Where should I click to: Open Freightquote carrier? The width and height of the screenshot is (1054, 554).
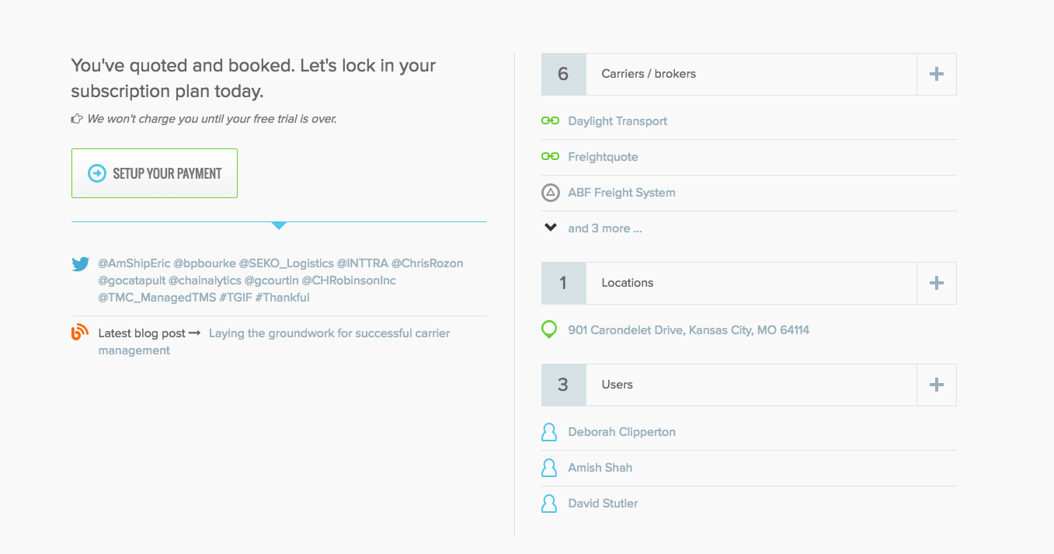(x=603, y=157)
